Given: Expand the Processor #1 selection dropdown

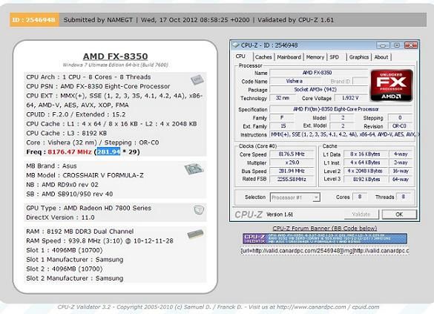Looking at the screenshot, I should click(316, 197).
